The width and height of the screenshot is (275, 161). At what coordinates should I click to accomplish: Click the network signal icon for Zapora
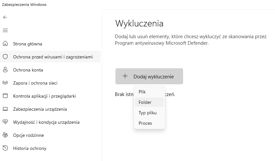pos(5,83)
